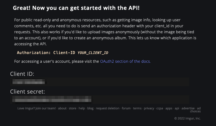View the 'terms' footer link
The image size is (216, 126).
click(x=137, y=108)
